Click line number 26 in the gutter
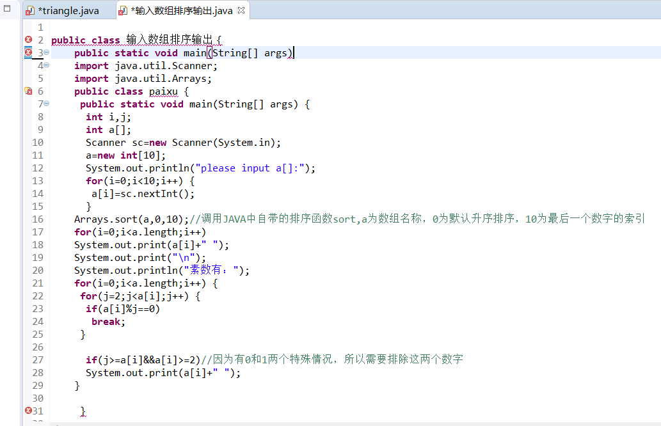Screen dimensions: 661x426 pyautogui.click(x=38, y=347)
